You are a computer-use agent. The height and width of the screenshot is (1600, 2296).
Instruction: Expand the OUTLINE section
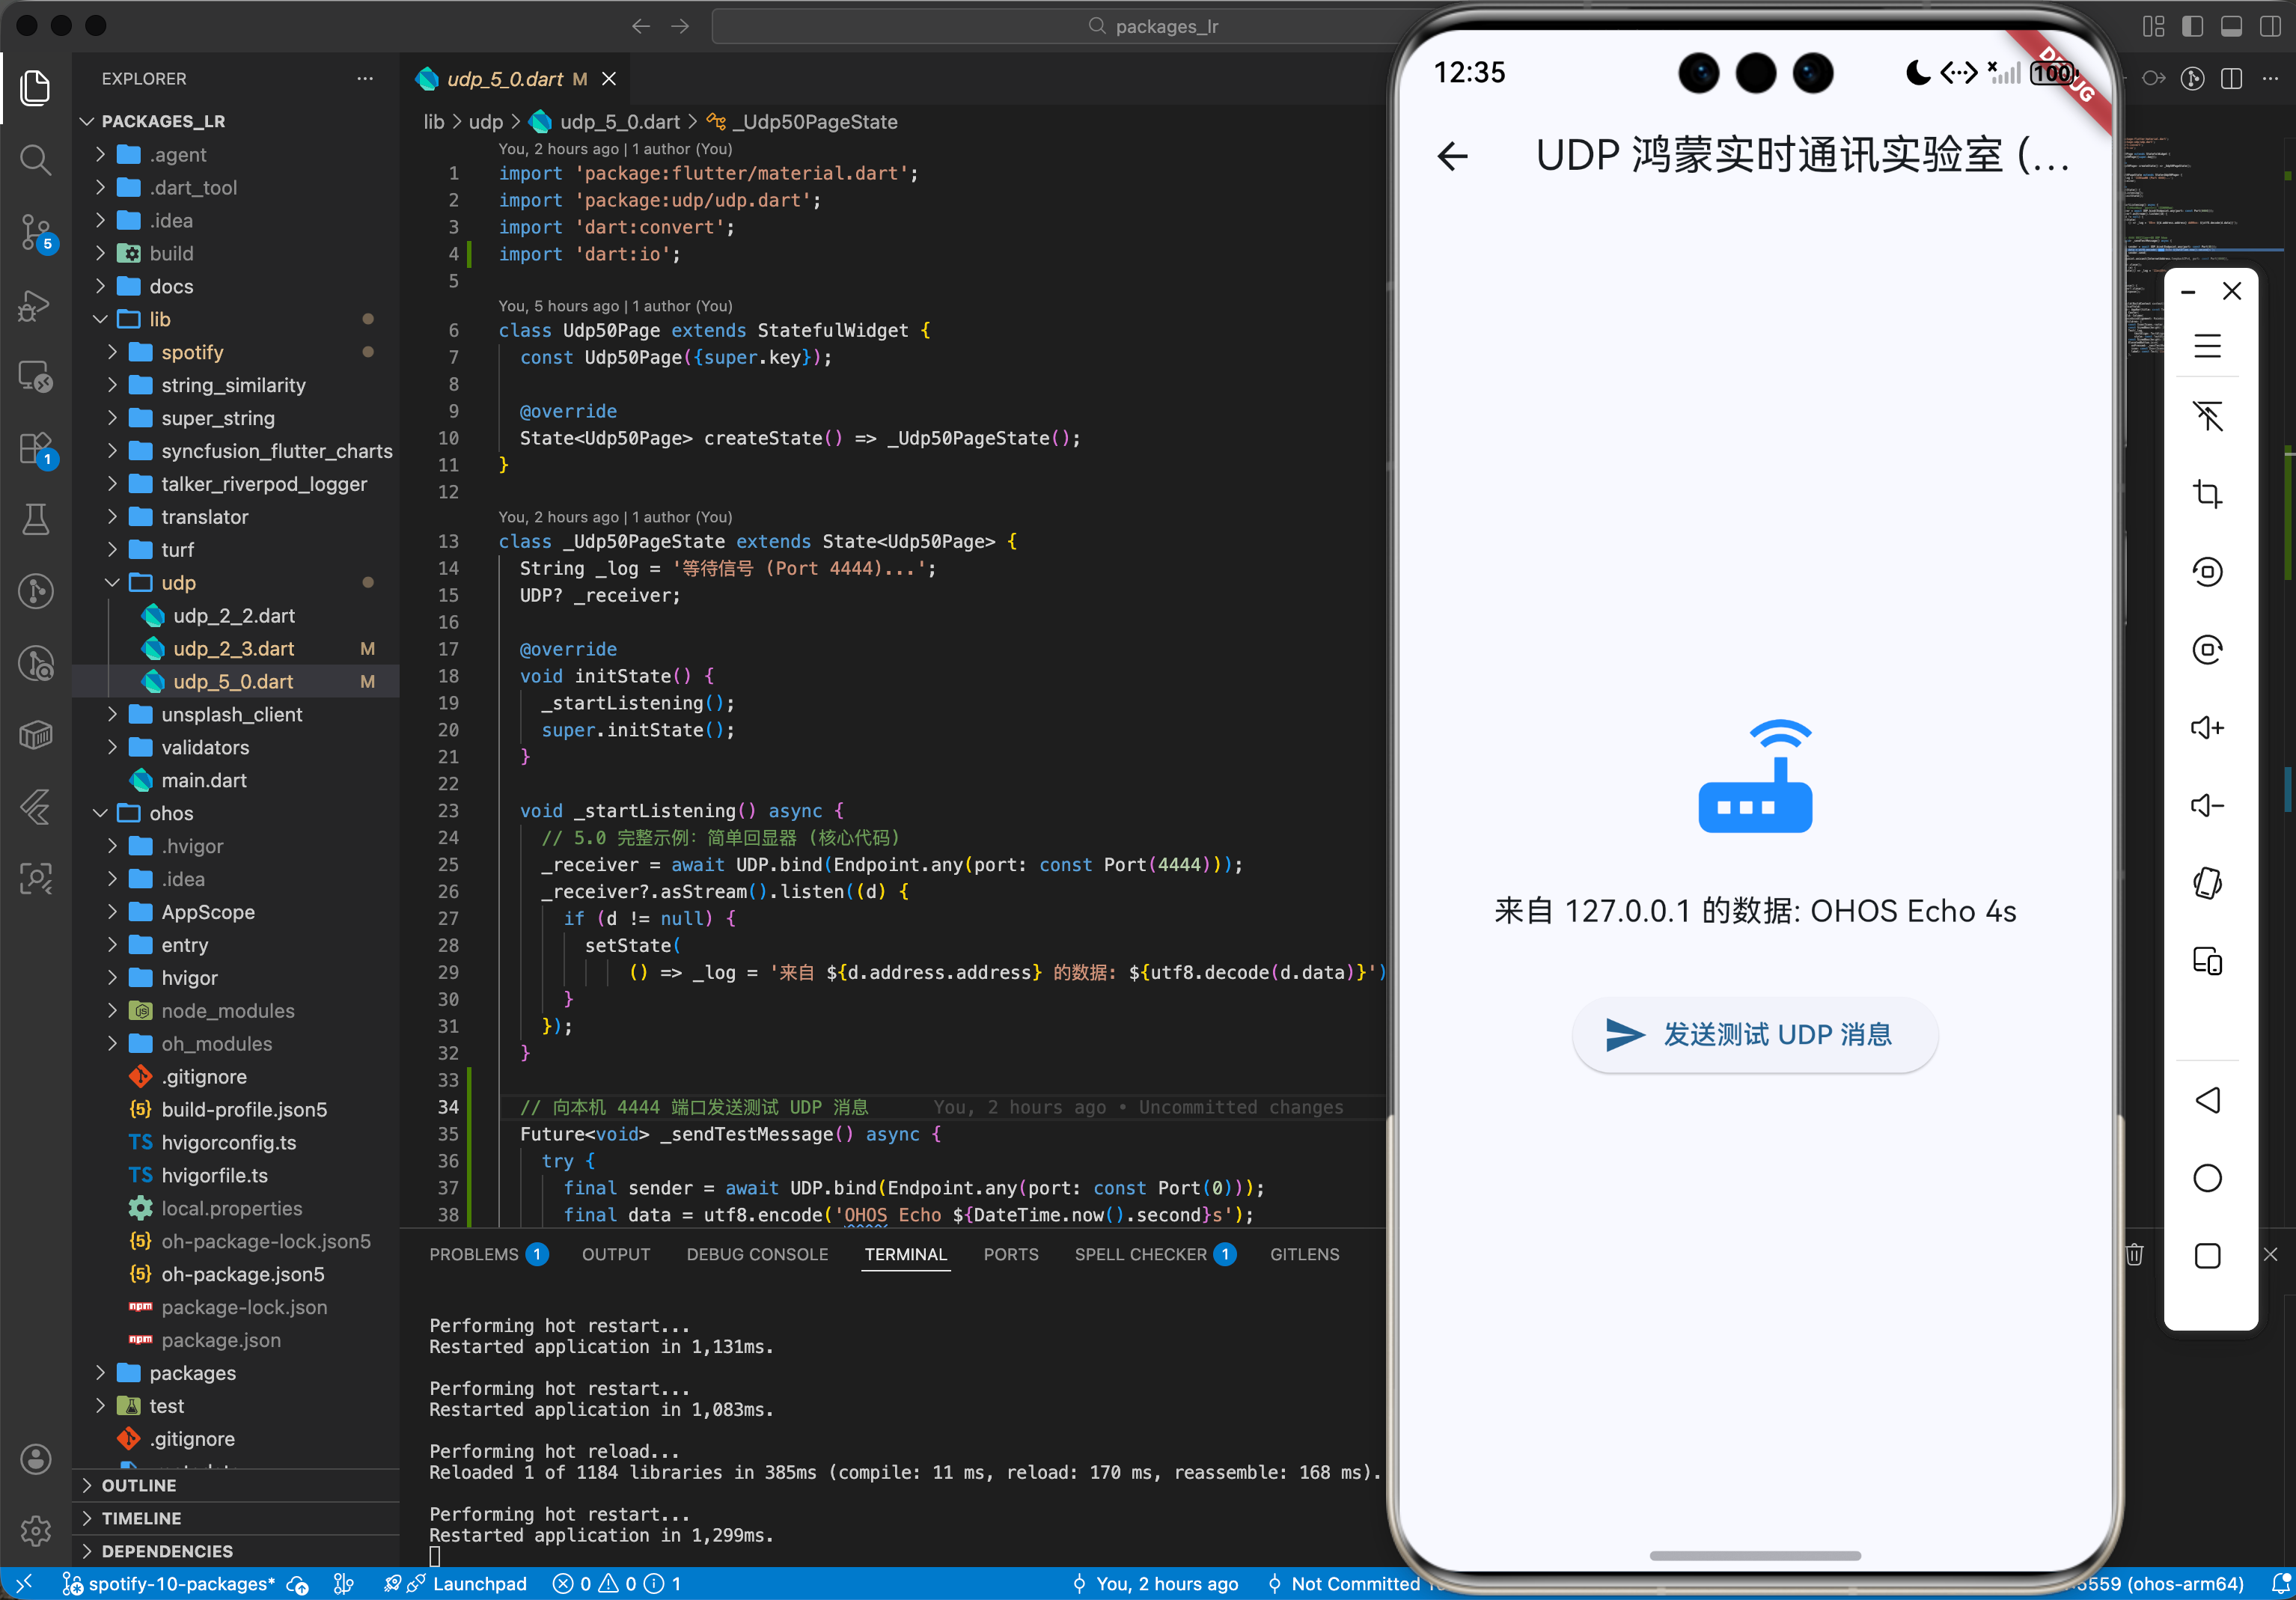139,1485
